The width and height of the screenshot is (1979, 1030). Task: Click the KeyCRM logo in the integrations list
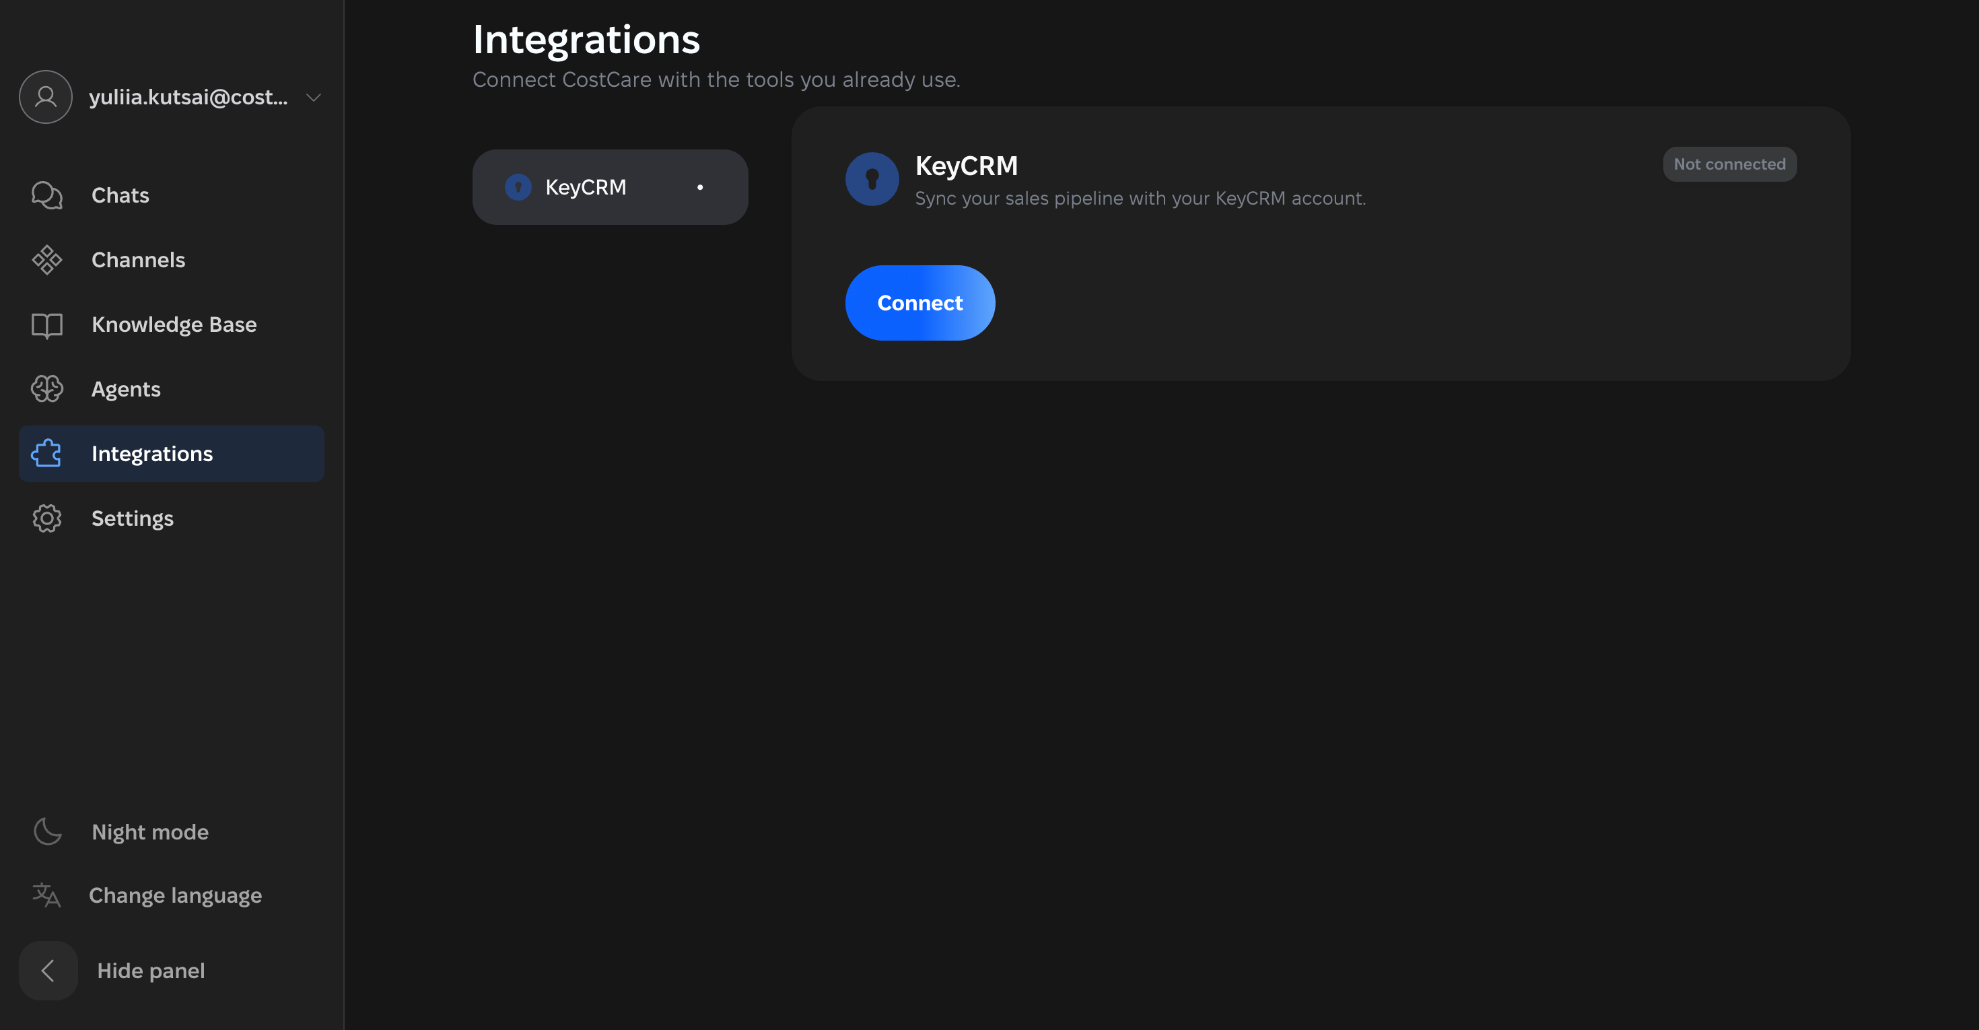tap(518, 187)
